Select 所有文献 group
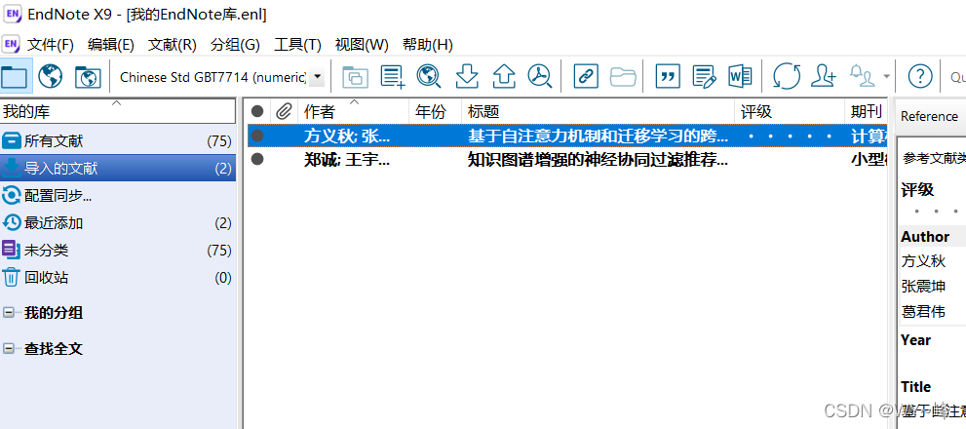Image resolution: width=966 pixels, height=429 pixels. (118, 141)
